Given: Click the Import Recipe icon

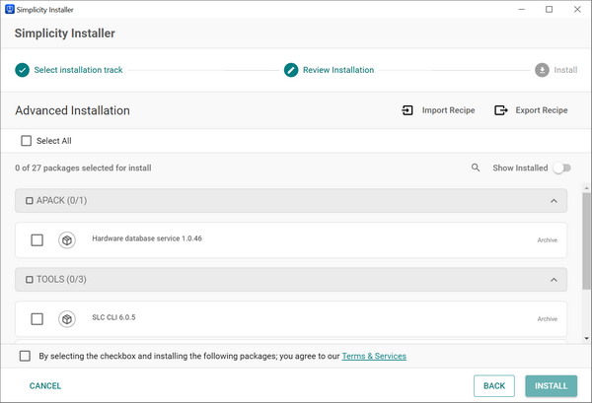Looking at the screenshot, I should tap(407, 110).
